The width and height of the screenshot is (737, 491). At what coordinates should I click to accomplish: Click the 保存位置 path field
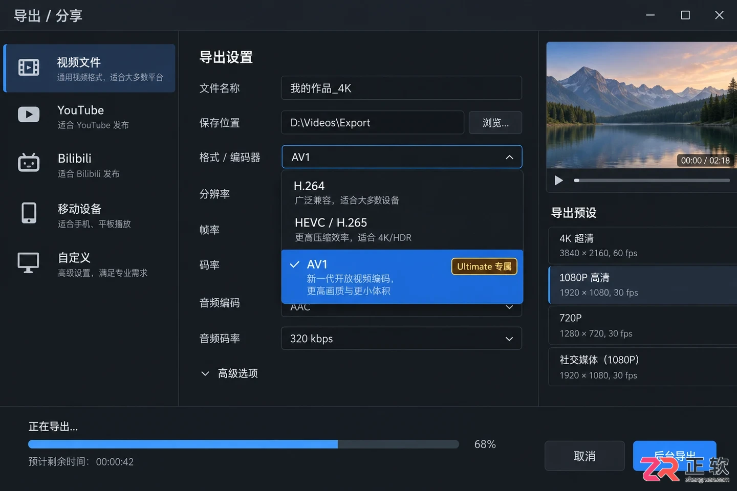(373, 123)
